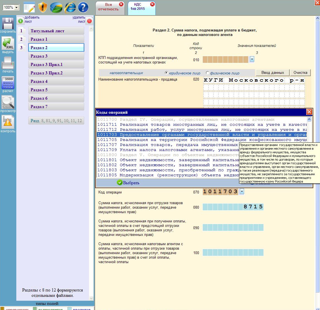
Task: Expand the KPP line 010 dropdown arrow
Action: (252, 59)
